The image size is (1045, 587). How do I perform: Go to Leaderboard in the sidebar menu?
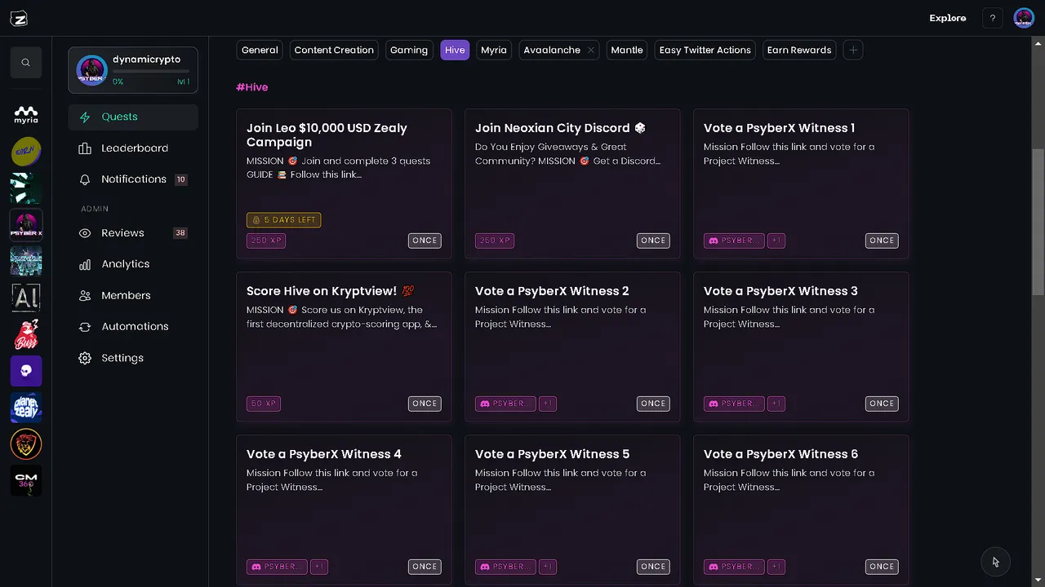(x=133, y=148)
